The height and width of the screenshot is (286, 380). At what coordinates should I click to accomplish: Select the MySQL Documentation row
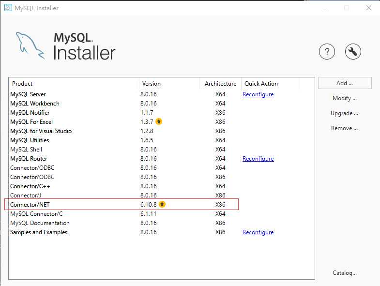(x=162, y=223)
